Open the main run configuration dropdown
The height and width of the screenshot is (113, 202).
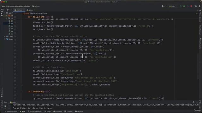(x=173, y=6)
